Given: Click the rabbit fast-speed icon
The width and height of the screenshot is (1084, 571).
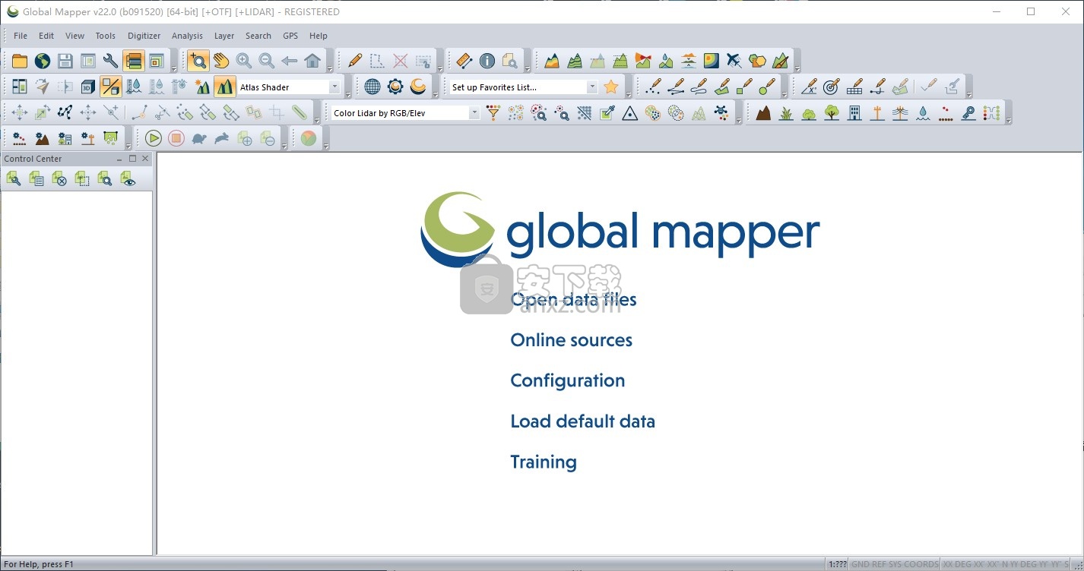Looking at the screenshot, I should (x=222, y=138).
